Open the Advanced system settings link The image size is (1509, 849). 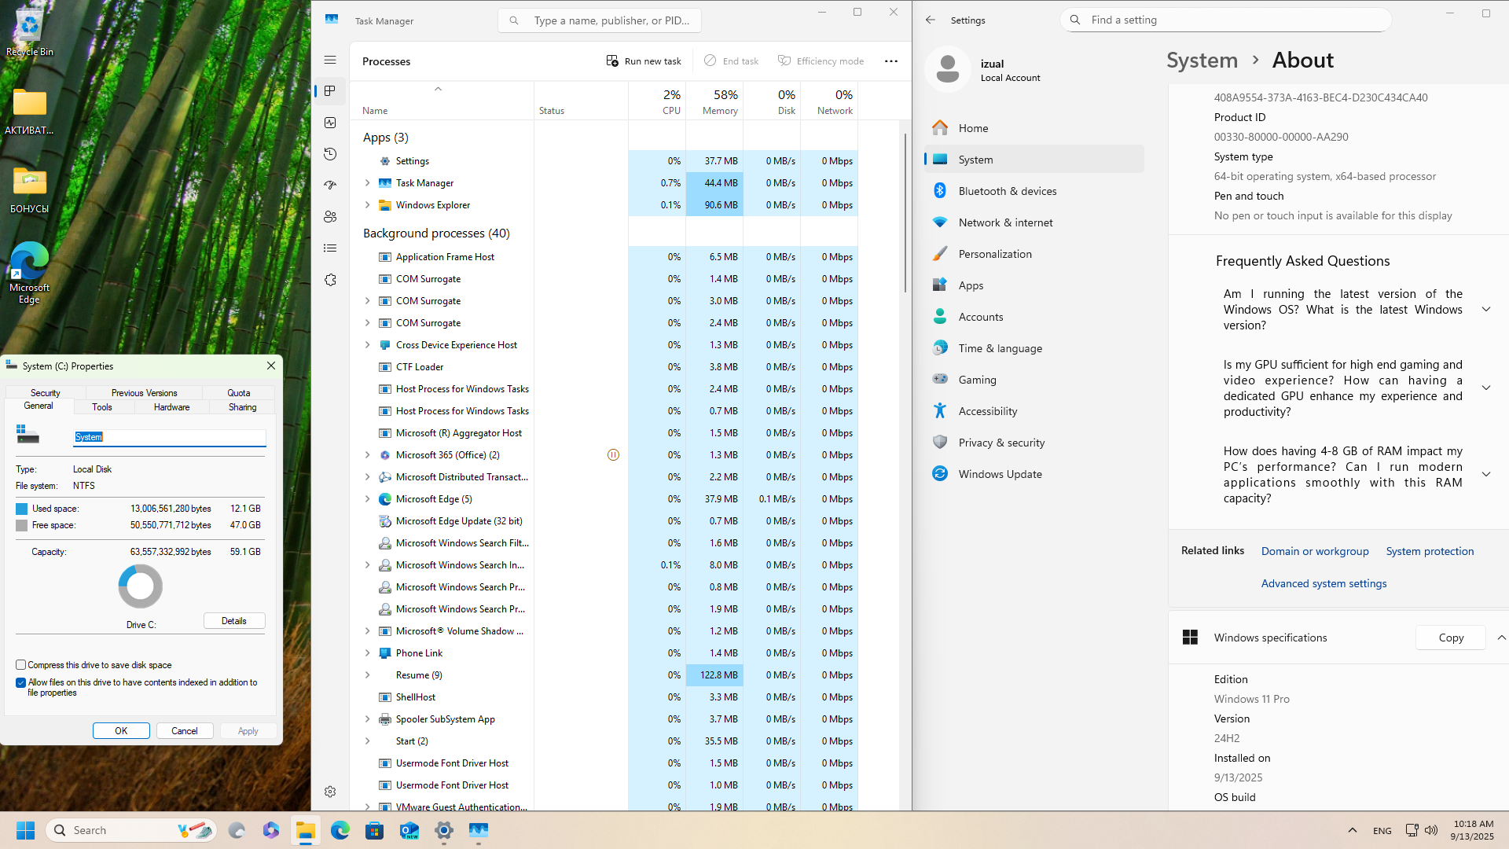tap(1324, 583)
